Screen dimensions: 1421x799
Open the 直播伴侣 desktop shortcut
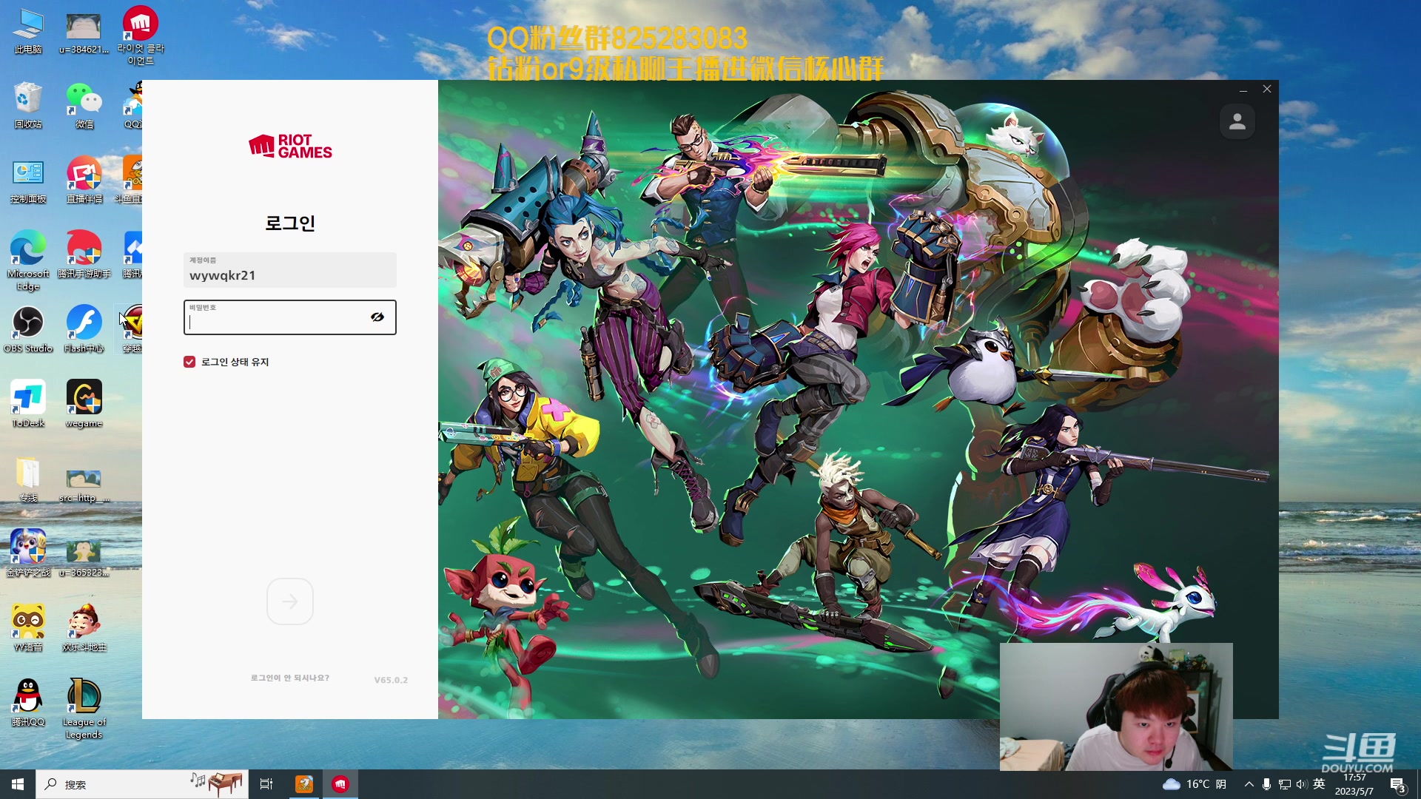84,181
